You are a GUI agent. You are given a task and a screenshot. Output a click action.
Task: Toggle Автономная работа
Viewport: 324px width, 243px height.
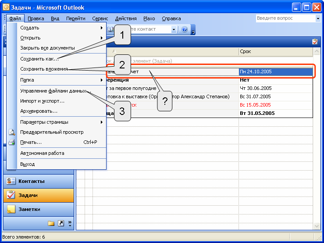tap(61, 154)
